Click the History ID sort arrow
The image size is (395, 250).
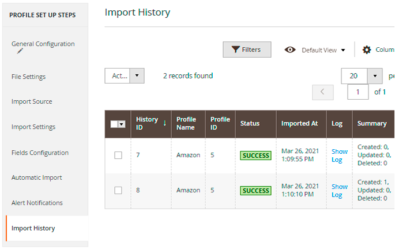[165, 123]
